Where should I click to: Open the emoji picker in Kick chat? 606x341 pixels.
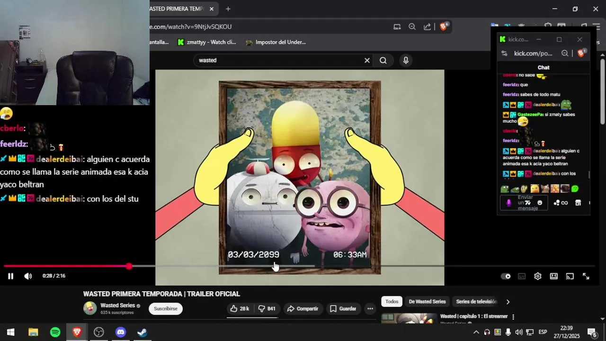coord(540,203)
